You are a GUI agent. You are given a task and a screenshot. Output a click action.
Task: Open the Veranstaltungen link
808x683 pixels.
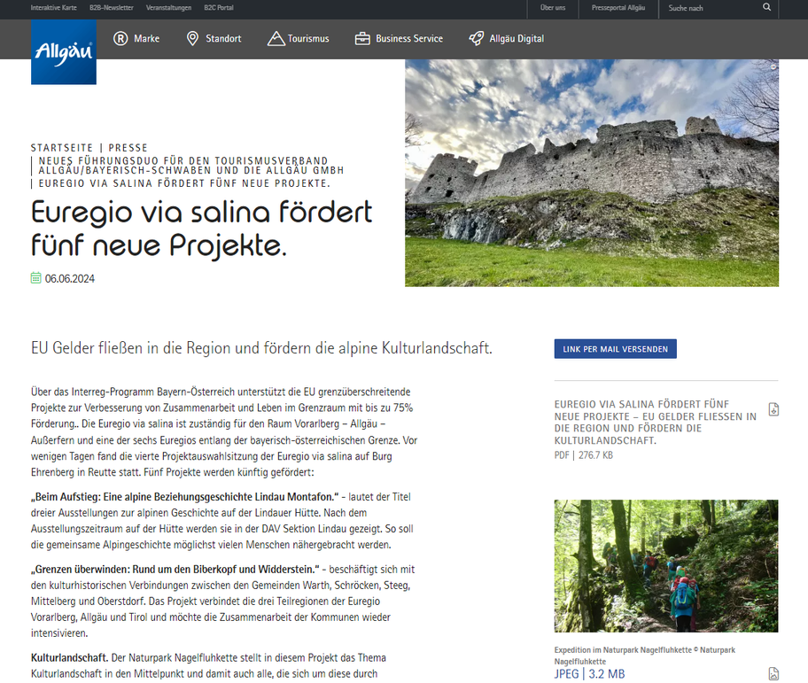pos(169,7)
